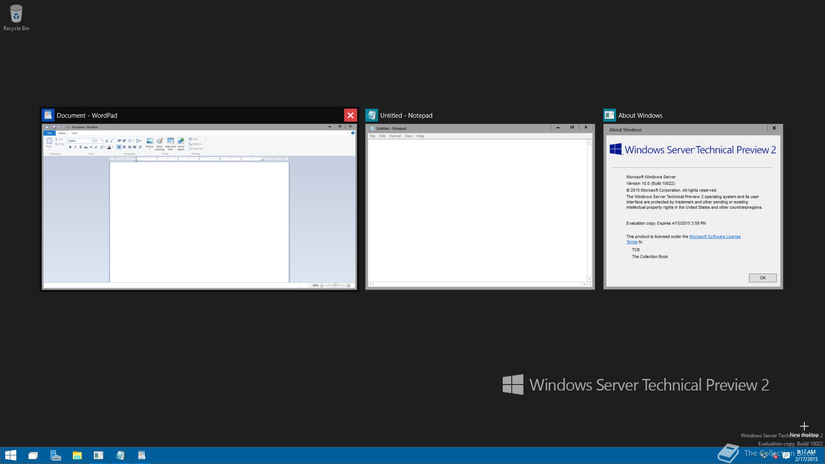Expand the highlight color dropdown arrow
The height and width of the screenshot is (464, 825).
coord(105,147)
